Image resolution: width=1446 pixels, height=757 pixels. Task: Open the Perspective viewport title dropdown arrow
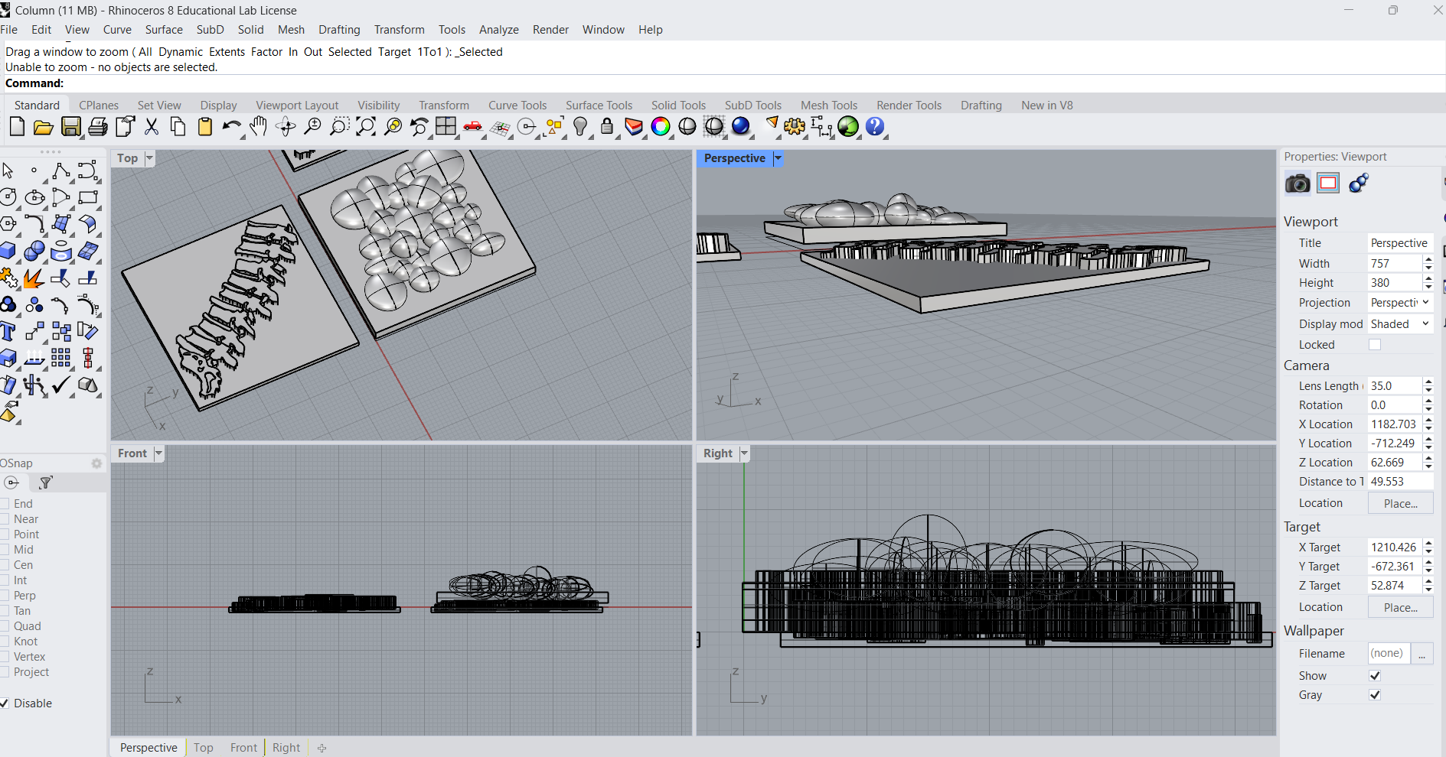(x=778, y=158)
